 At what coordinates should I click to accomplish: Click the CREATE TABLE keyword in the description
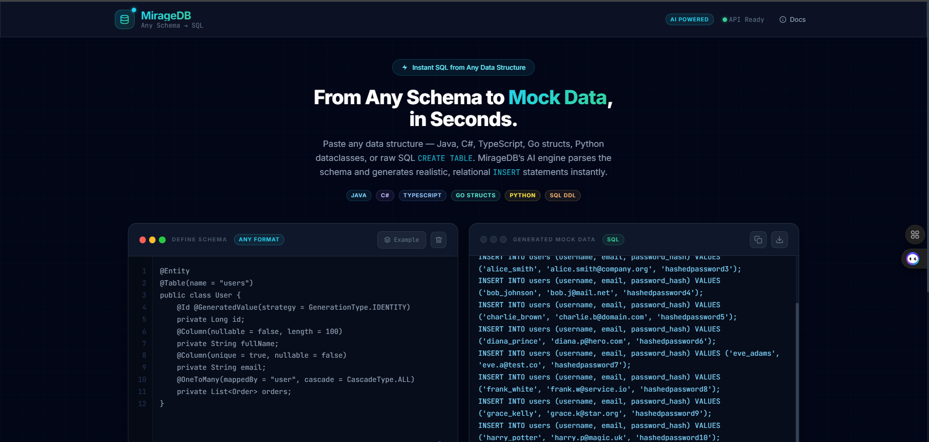pyautogui.click(x=445, y=158)
